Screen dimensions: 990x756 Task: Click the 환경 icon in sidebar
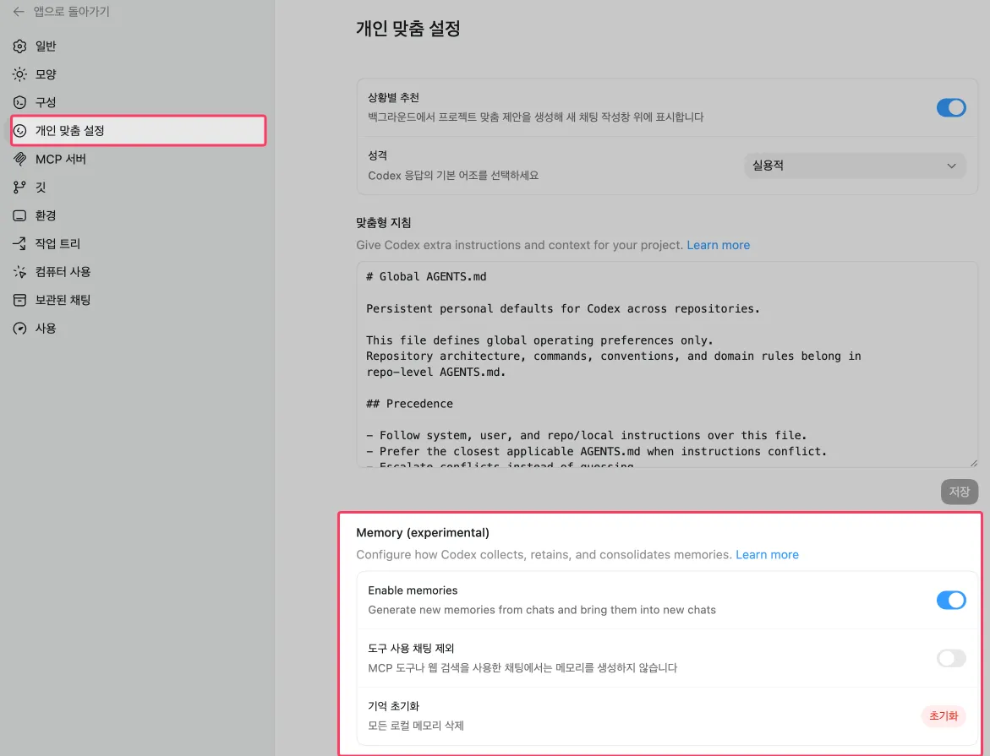pos(20,215)
